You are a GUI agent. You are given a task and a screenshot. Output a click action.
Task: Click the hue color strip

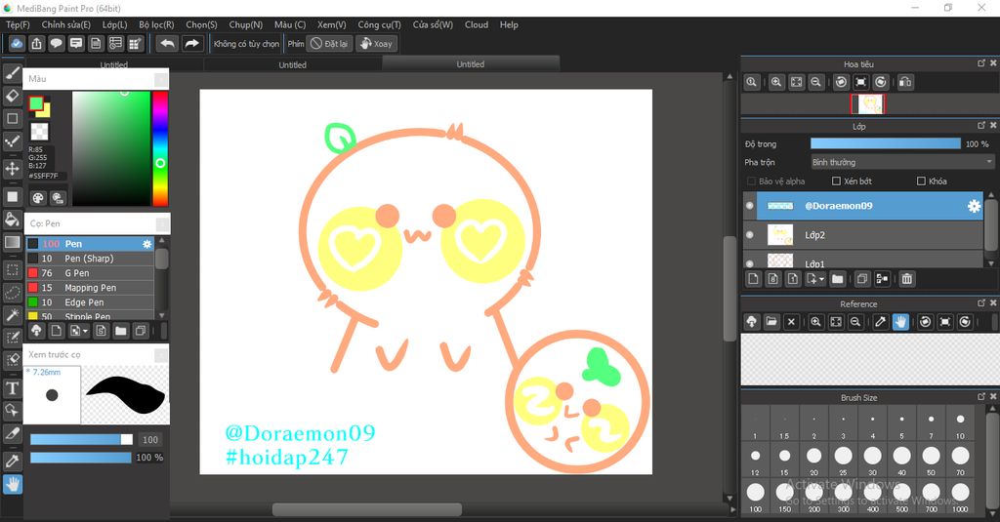pos(160,148)
